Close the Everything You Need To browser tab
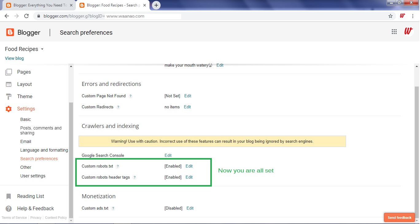This screenshot has width=420, height=224. click(x=72, y=5)
